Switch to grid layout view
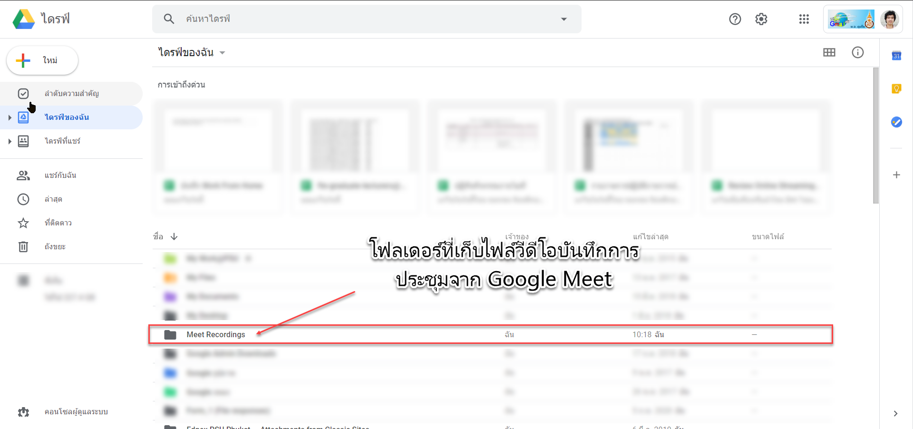Screen dimensions: 913x429 [x=829, y=52]
